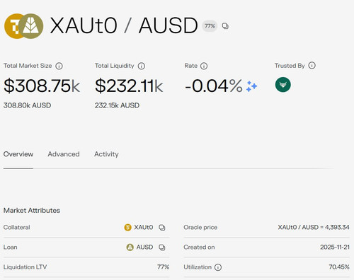The width and height of the screenshot is (354, 280).
Task: Open the Utilization info icon
Action: [218, 267]
